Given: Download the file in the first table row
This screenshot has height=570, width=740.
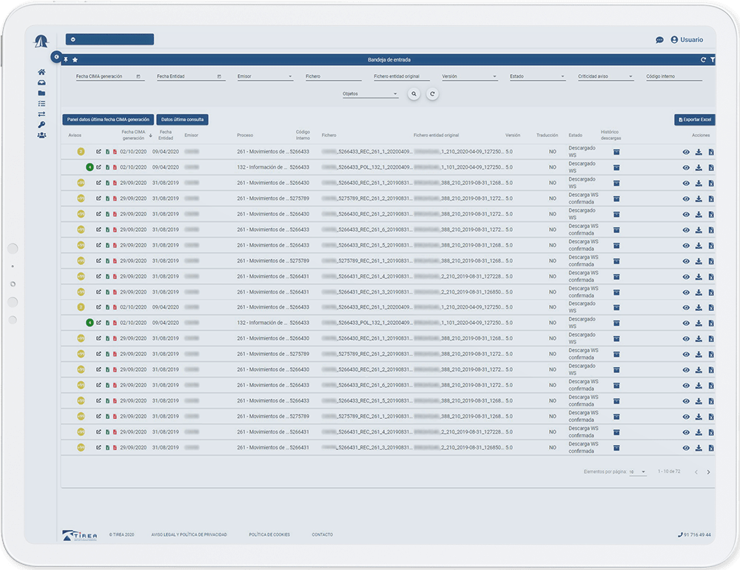Looking at the screenshot, I should pos(698,152).
